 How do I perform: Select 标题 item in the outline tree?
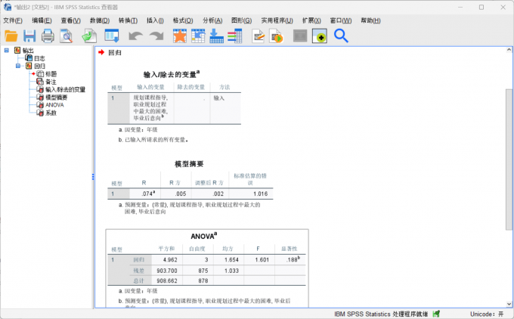coord(51,74)
